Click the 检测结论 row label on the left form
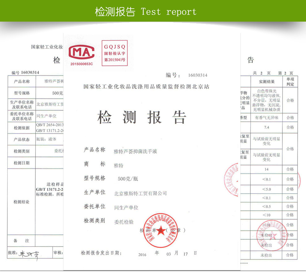 [21, 202]
